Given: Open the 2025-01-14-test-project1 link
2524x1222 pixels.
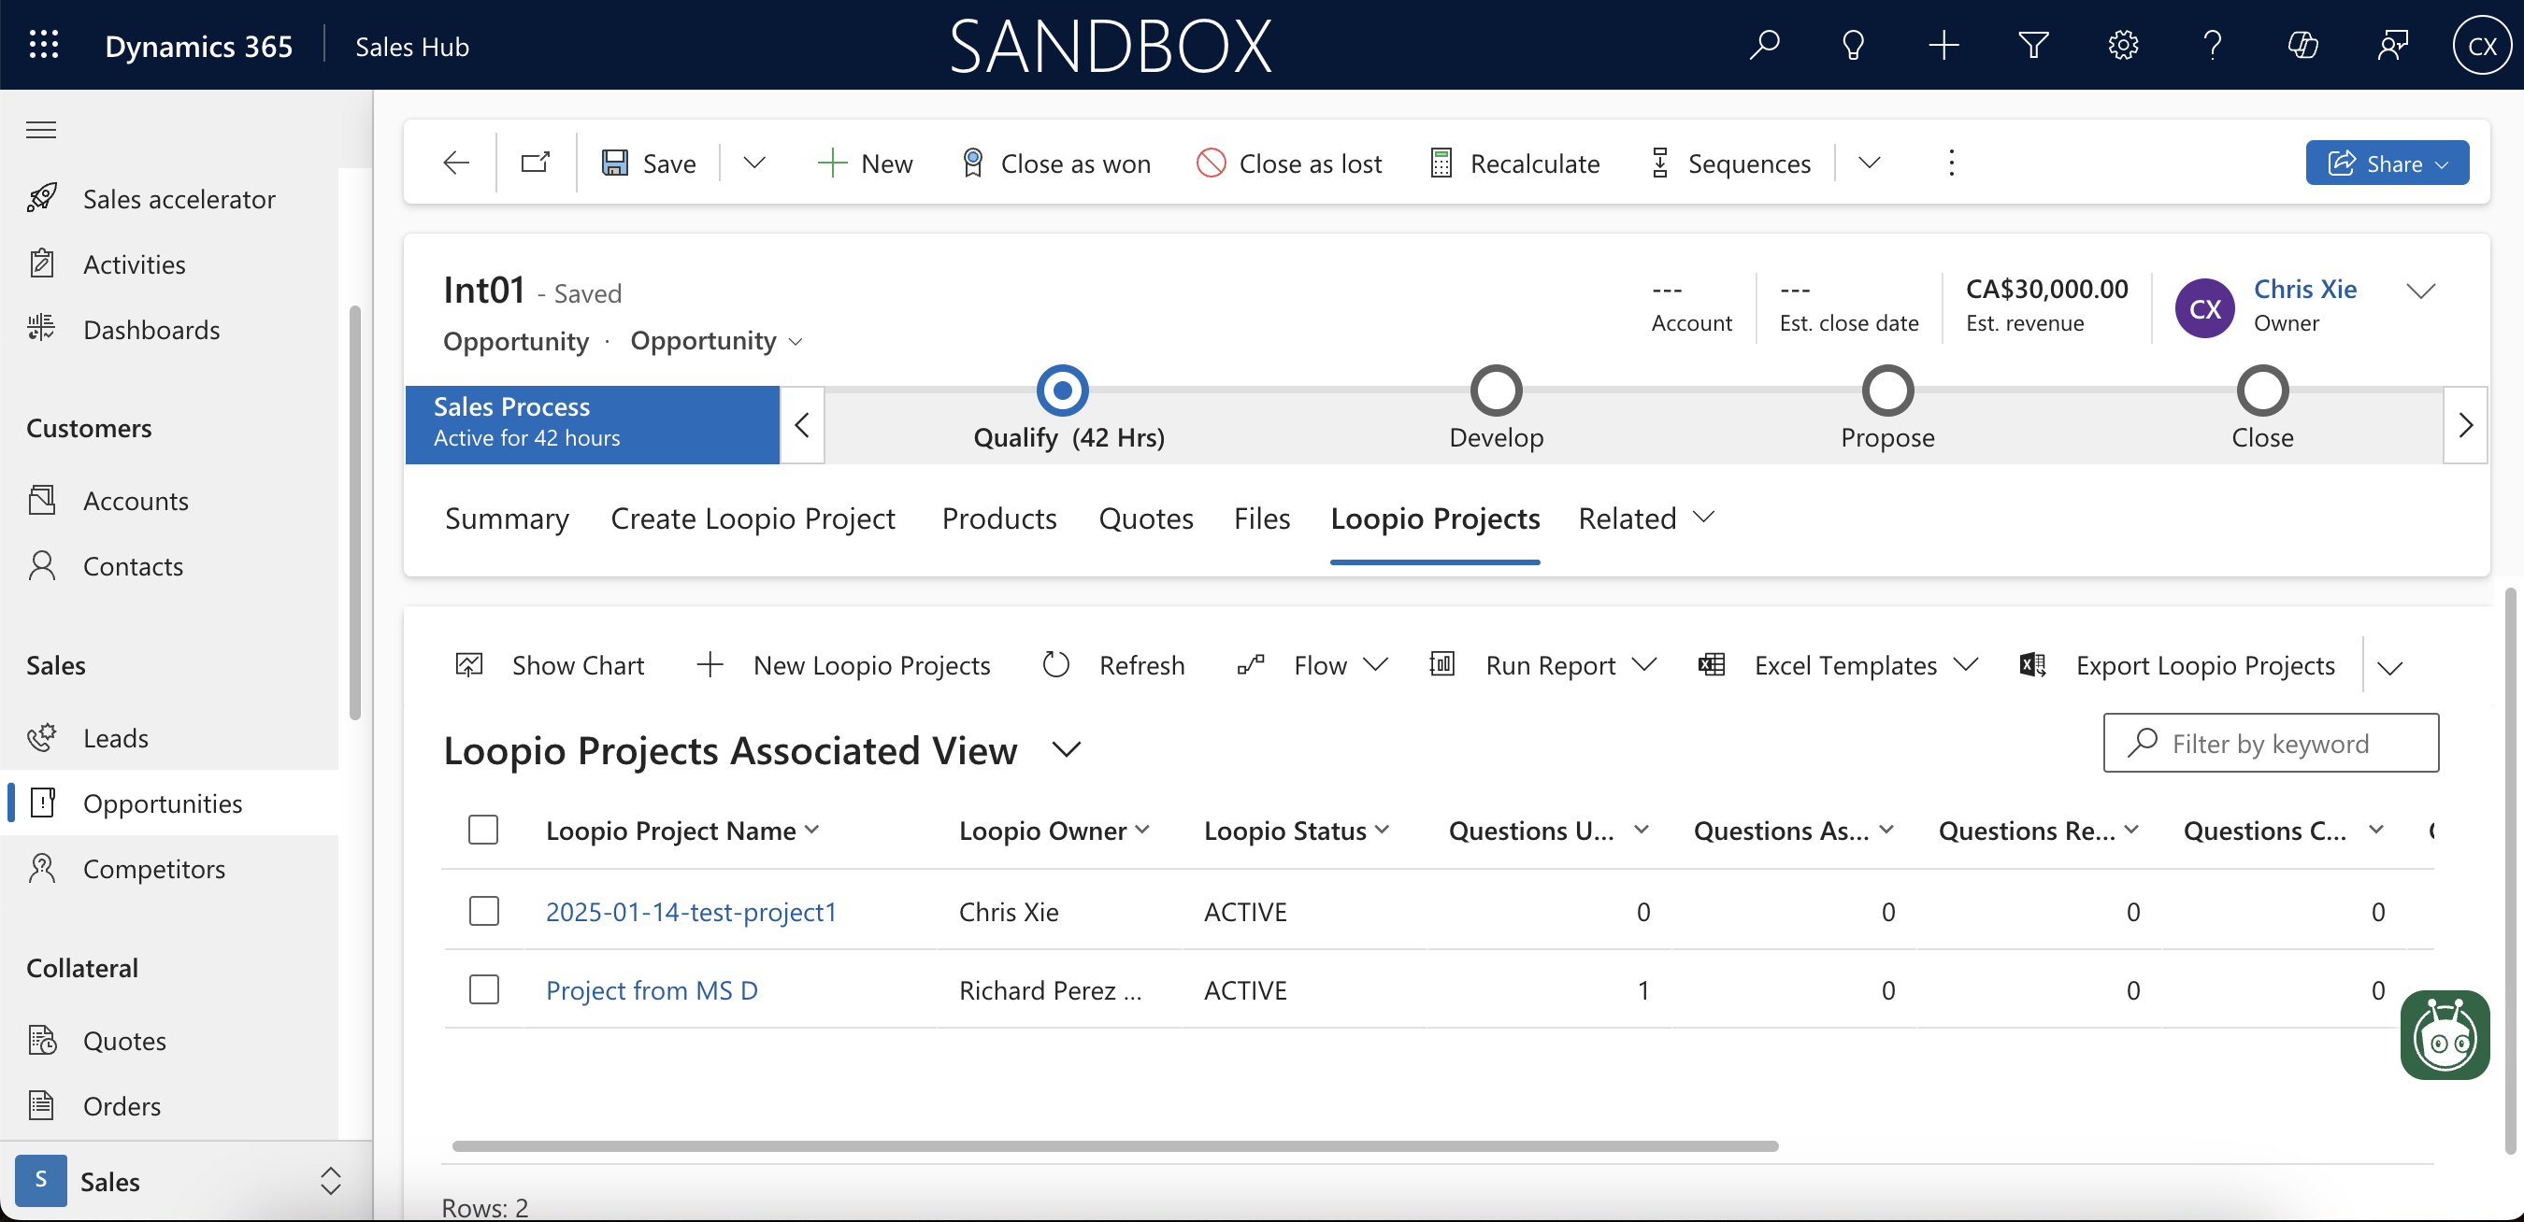Looking at the screenshot, I should [691, 912].
